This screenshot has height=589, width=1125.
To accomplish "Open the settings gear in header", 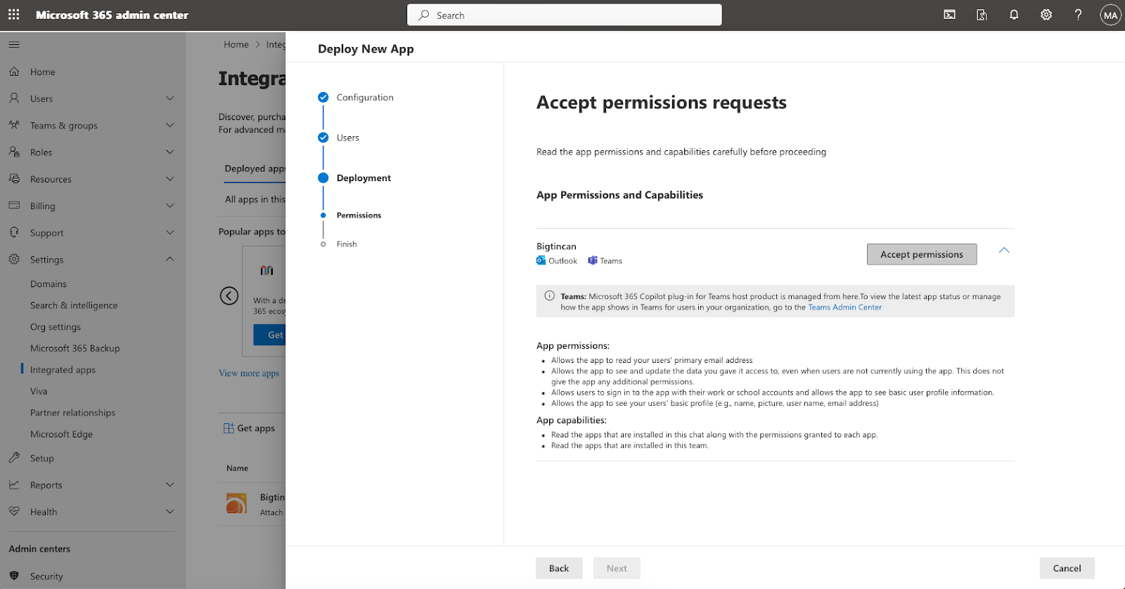I will pos(1046,15).
